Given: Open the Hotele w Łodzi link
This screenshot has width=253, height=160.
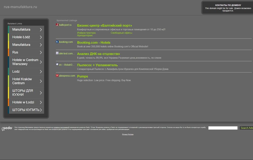Looking at the screenshot, I should 23,102.
